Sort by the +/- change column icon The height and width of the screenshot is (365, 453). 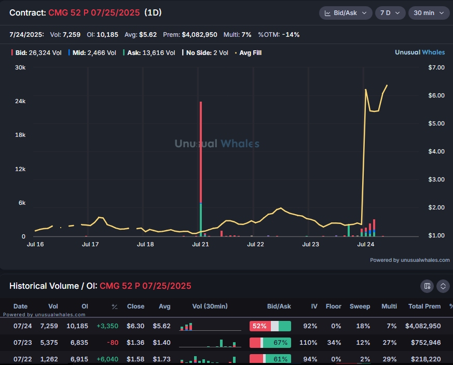tap(115, 306)
